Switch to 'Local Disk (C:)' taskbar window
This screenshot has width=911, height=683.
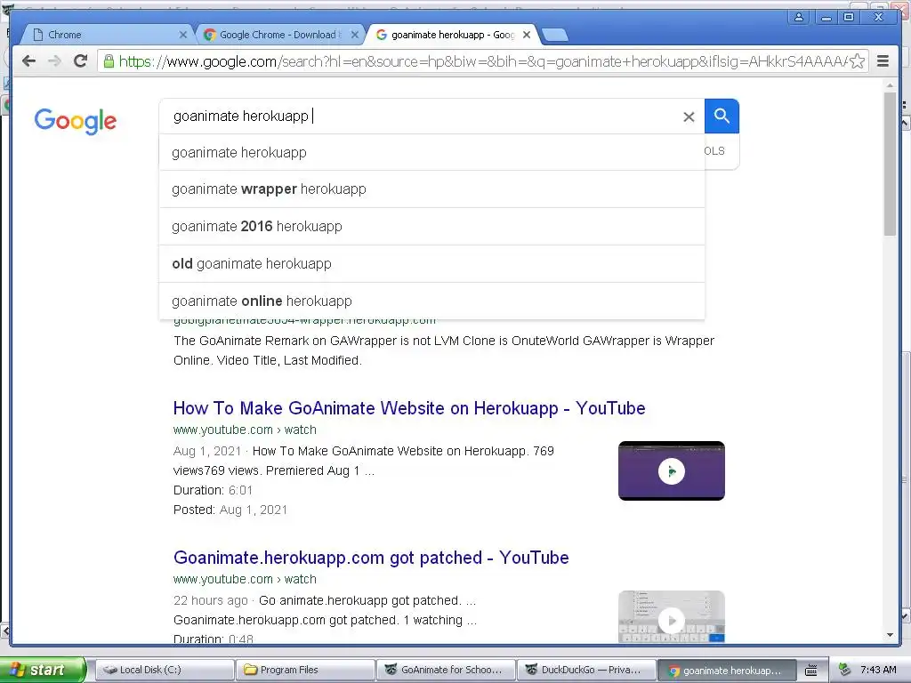tap(164, 670)
